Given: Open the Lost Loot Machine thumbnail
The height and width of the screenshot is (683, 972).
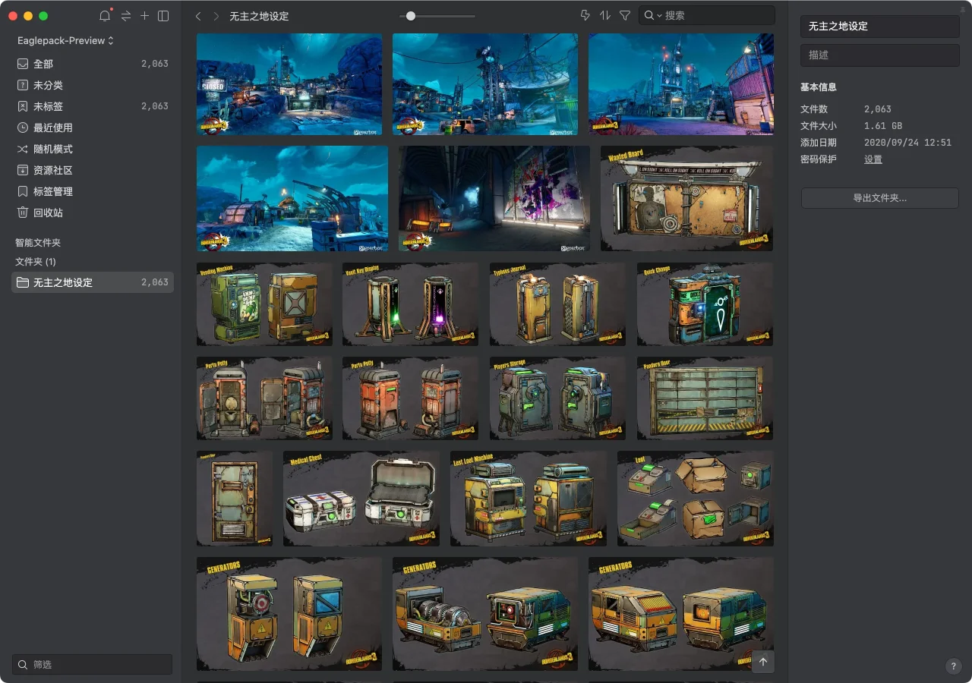Looking at the screenshot, I should tap(529, 499).
